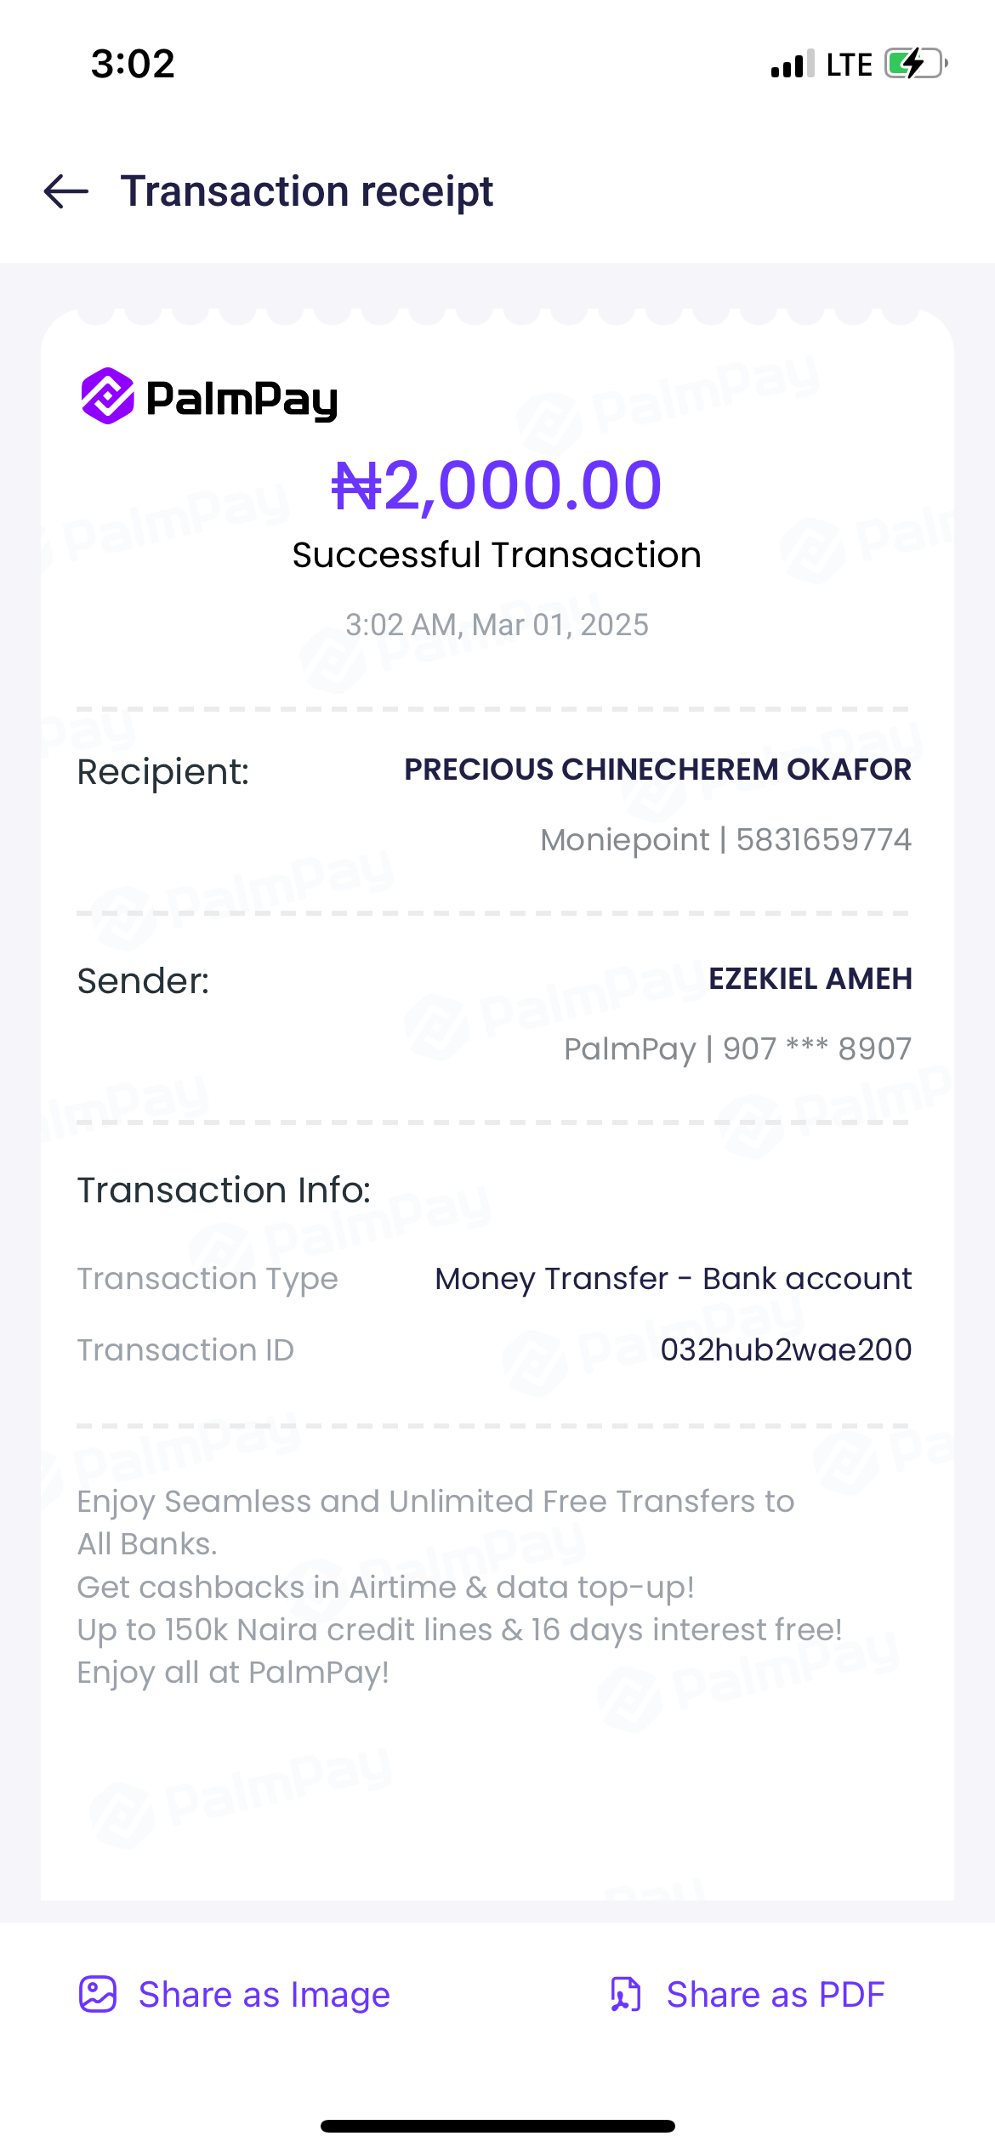Tap the transaction ID 032hub2wae200
This screenshot has height=2153, width=995.
pos(786,1349)
